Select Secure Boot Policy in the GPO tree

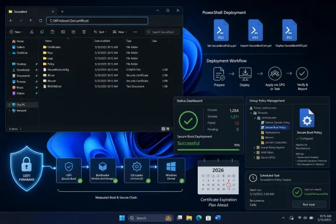point(275,127)
